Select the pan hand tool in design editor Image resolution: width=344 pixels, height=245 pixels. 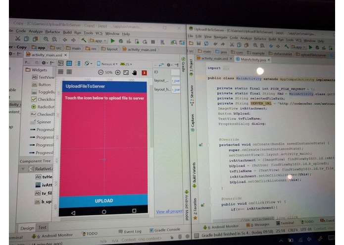(135, 72)
